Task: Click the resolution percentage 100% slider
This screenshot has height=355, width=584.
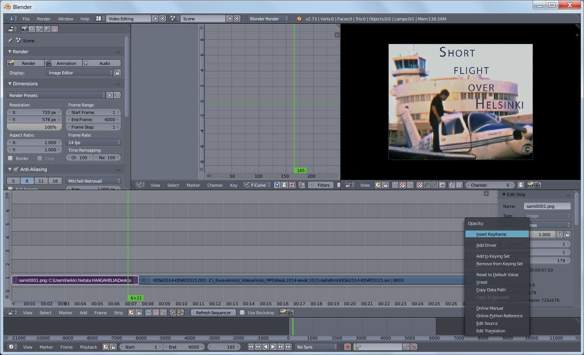Action: [34, 127]
